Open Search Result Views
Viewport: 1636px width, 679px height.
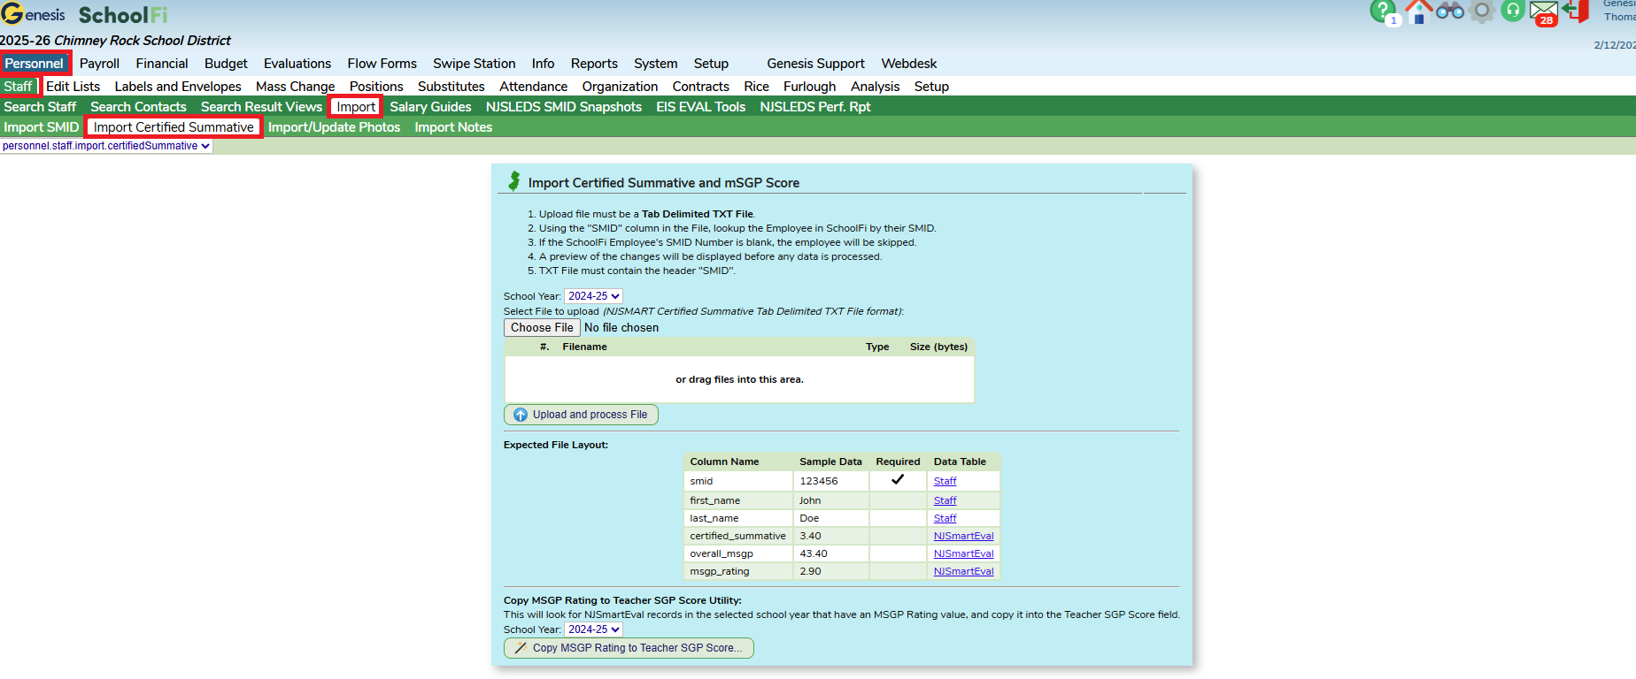click(x=261, y=107)
